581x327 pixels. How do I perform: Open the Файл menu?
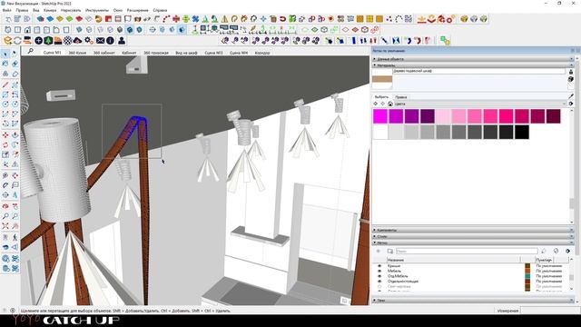tap(6, 10)
